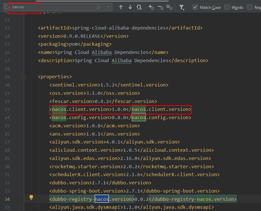Click the rocketmq.starter.version 2.0.2 line
Image resolution: width=261 pixels, height=211 pixels.
point(132,166)
